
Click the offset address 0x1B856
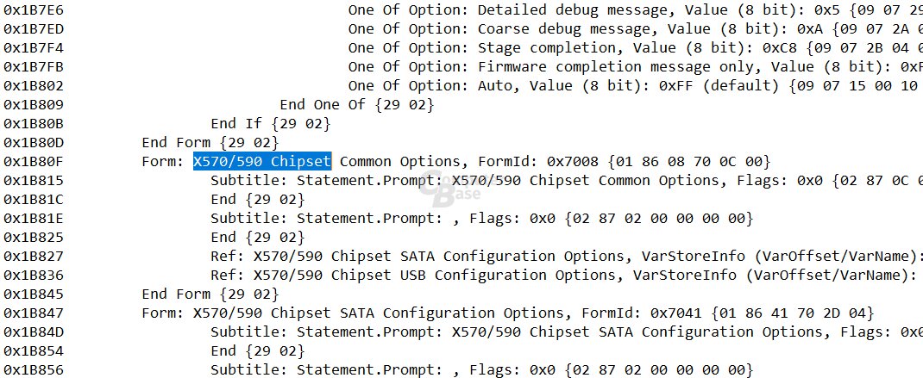38,369
